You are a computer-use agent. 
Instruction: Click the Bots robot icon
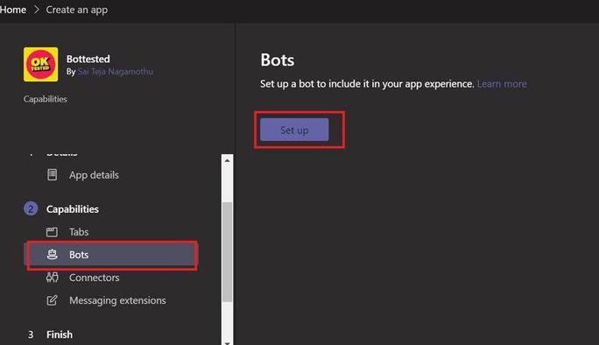pyautogui.click(x=52, y=255)
